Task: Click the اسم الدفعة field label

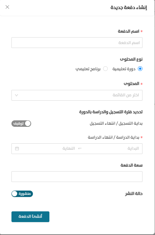Action: coord(129,31)
